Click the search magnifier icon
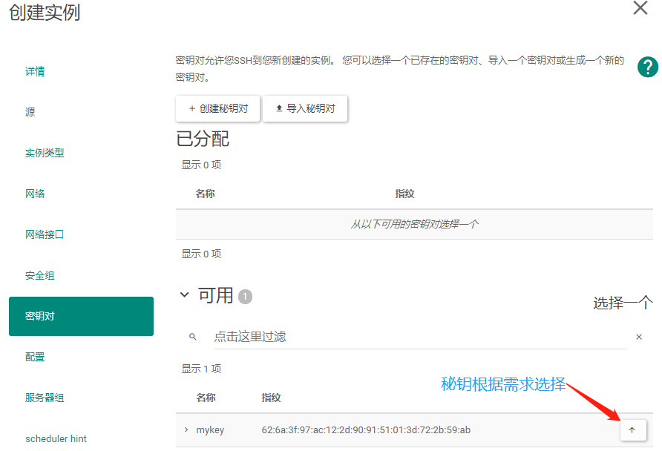Image resolution: width=662 pixels, height=451 pixels. 192,337
